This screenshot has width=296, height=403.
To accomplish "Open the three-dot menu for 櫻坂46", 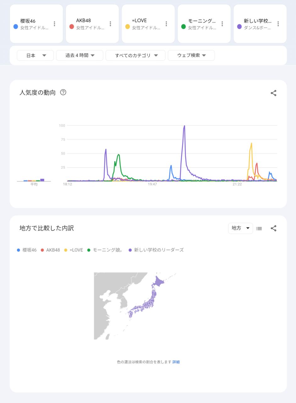I will click(54, 24).
